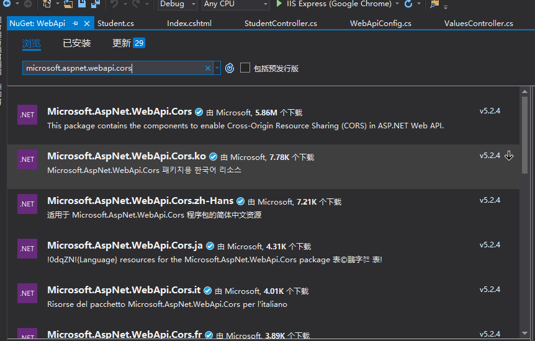Expand the Redo history dropdown arrow
The height and width of the screenshot is (341, 535).
[147, 4]
